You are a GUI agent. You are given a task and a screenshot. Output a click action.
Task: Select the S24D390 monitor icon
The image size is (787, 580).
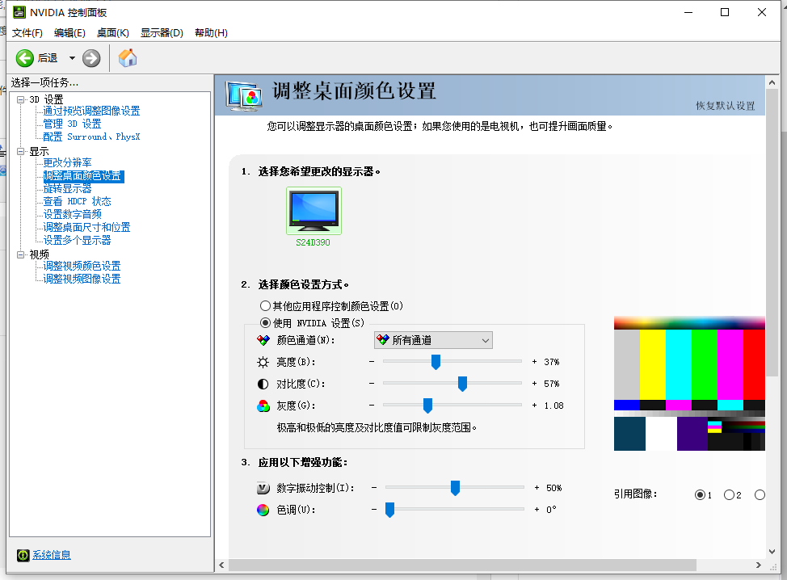[314, 210]
